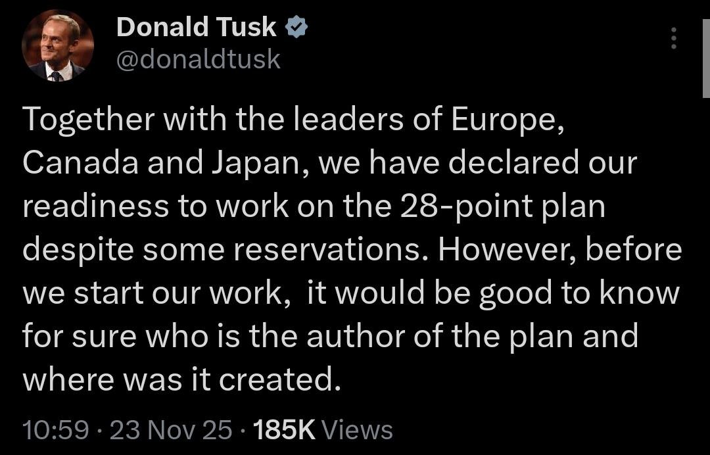Click the word "However" in the tweet

point(504,250)
